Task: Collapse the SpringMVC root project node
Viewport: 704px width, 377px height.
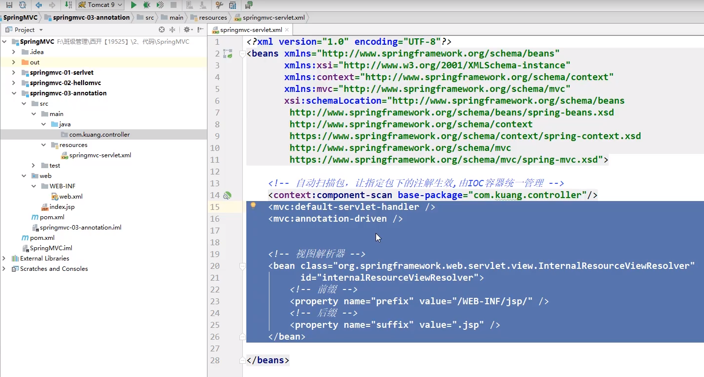Action: [4, 42]
